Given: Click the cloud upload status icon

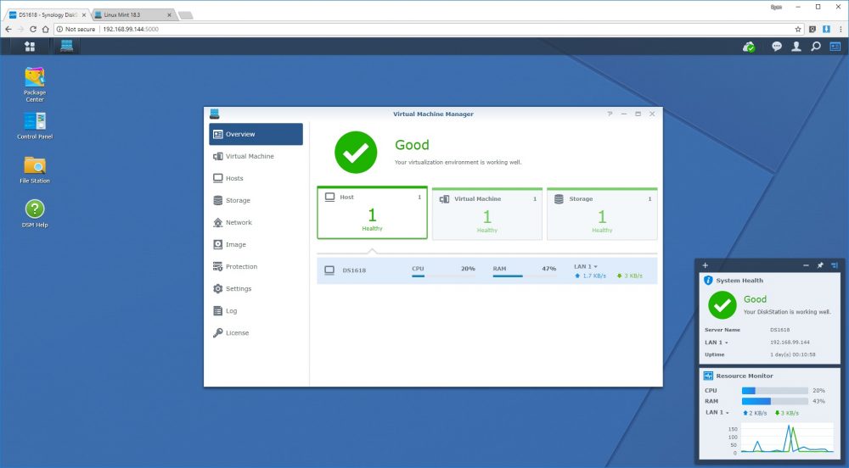Looking at the screenshot, I should 749,47.
